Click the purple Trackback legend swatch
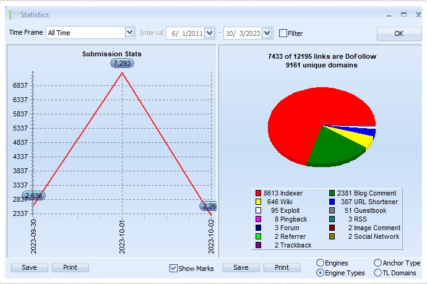Viewport: 427px width, 284px height. (x=259, y=245)
